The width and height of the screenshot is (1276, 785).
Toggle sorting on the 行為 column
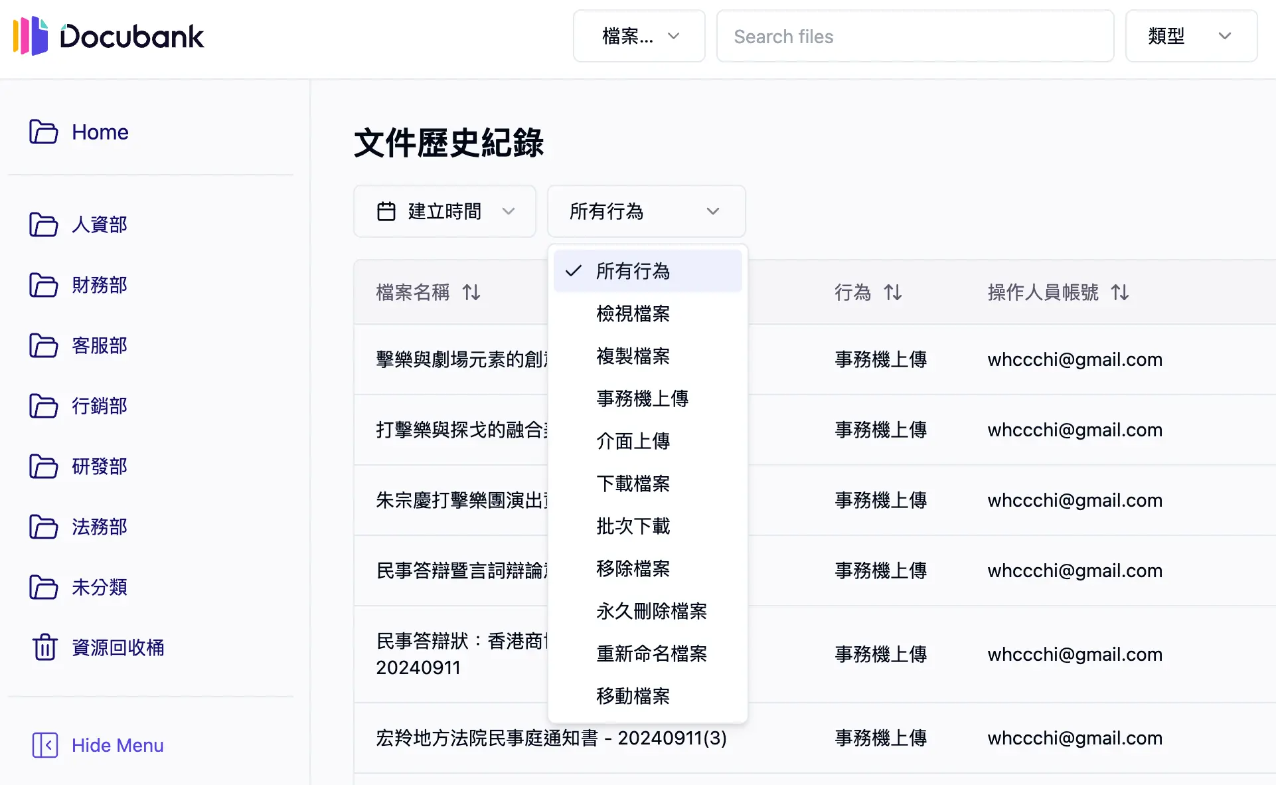(x=893, y=292)
